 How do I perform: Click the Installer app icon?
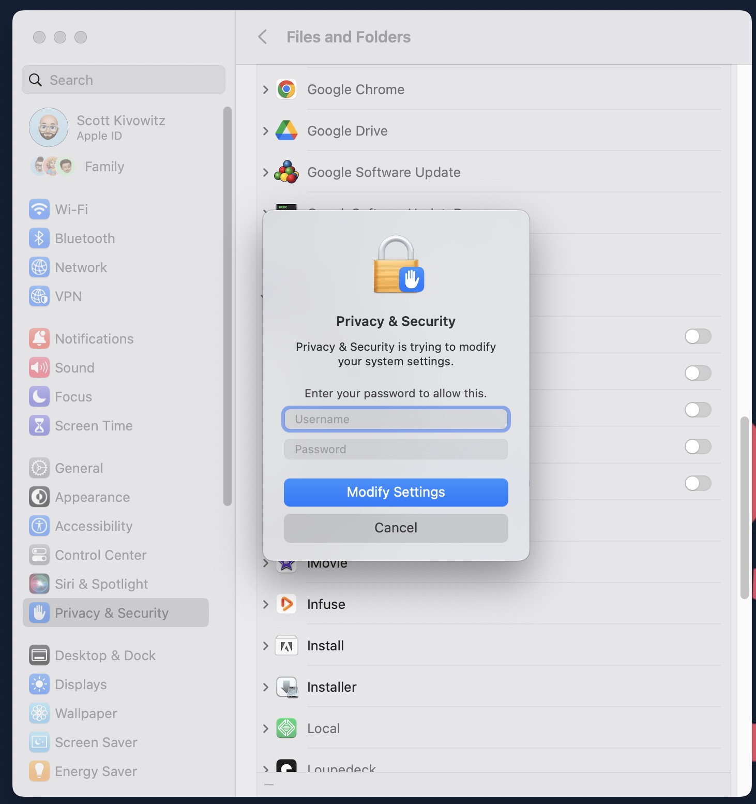pyautogui.click(x=286, y=687)
